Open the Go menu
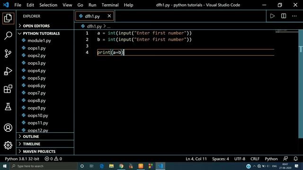 tap(80, 5)
